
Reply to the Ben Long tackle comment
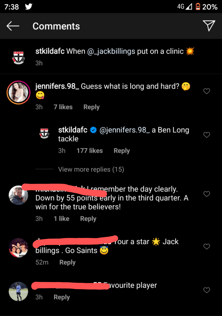pyautogui.click(x=122, y=151)
